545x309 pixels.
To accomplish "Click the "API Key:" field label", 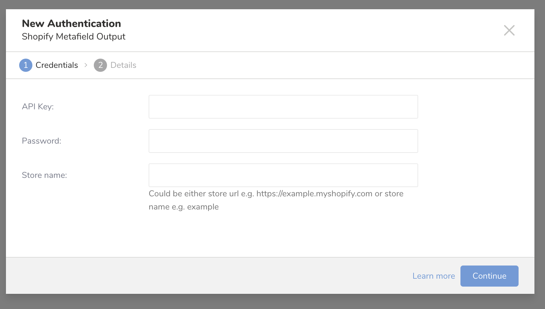I will [38, 107].
